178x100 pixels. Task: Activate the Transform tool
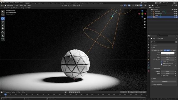click(x=3, y=28)
